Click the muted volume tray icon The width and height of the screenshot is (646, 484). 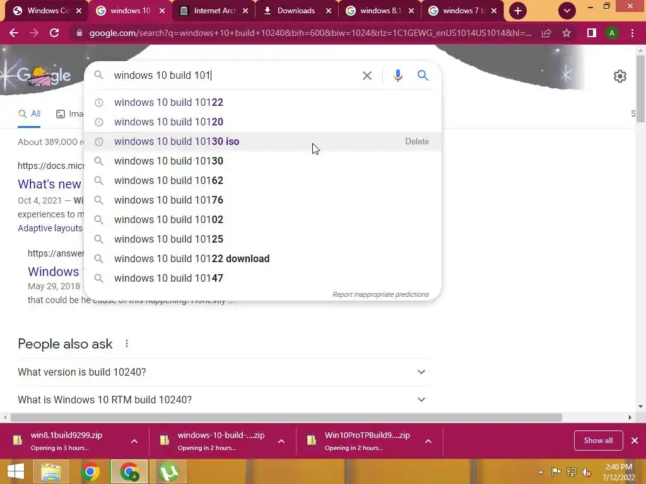[586, 472]
